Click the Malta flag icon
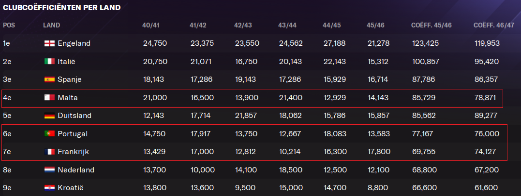Screen dimensions: 521x196 (x=49, y=97)
